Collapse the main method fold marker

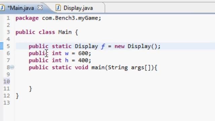coord(12,67)
